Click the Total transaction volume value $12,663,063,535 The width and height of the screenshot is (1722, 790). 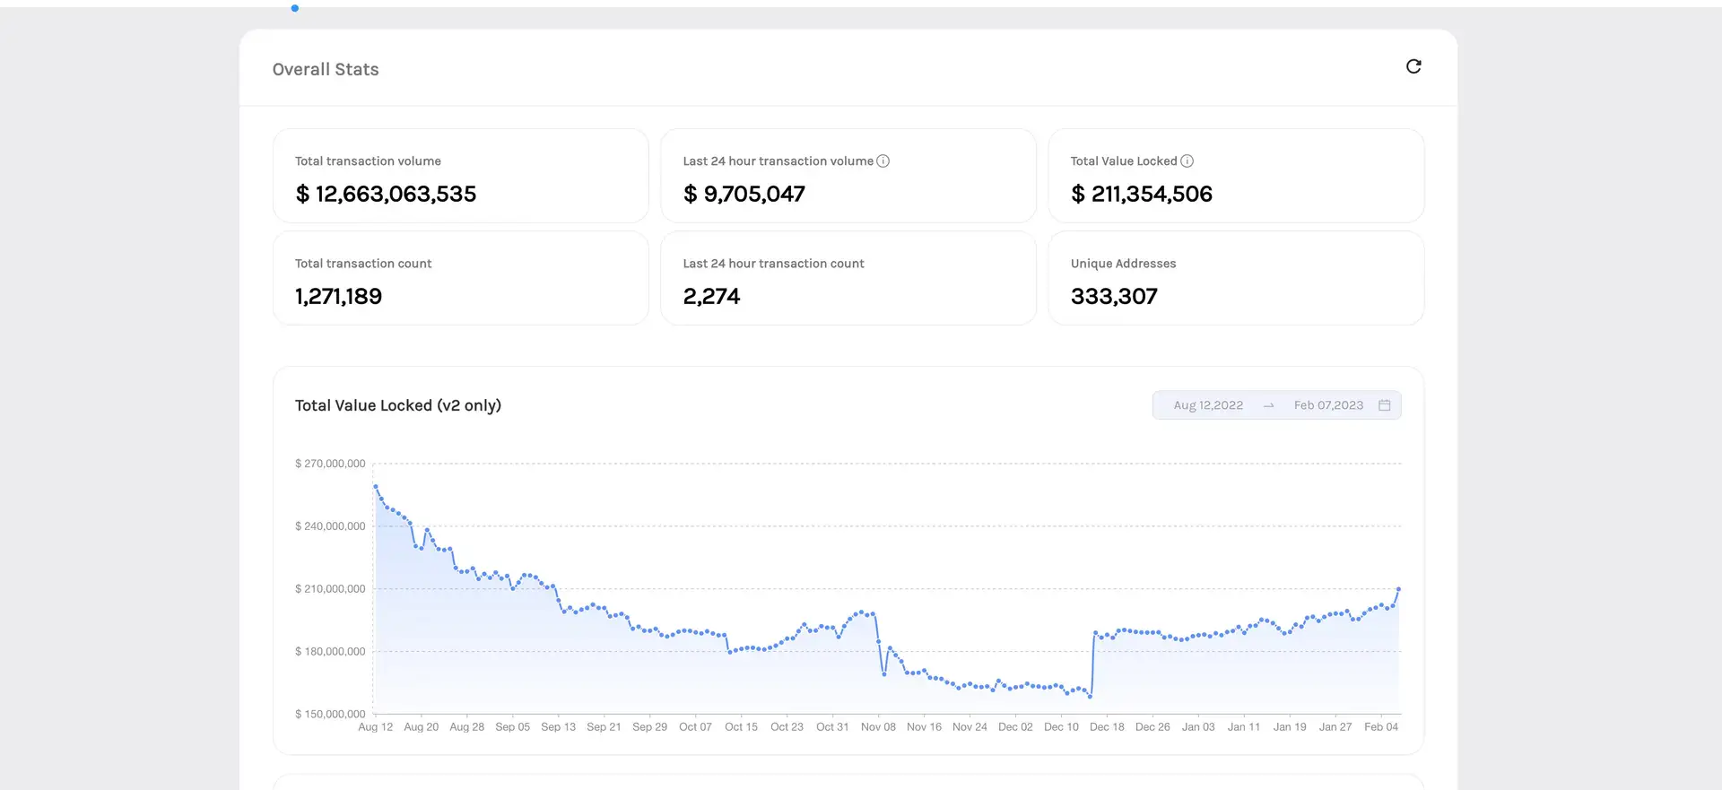coord(386,194)
